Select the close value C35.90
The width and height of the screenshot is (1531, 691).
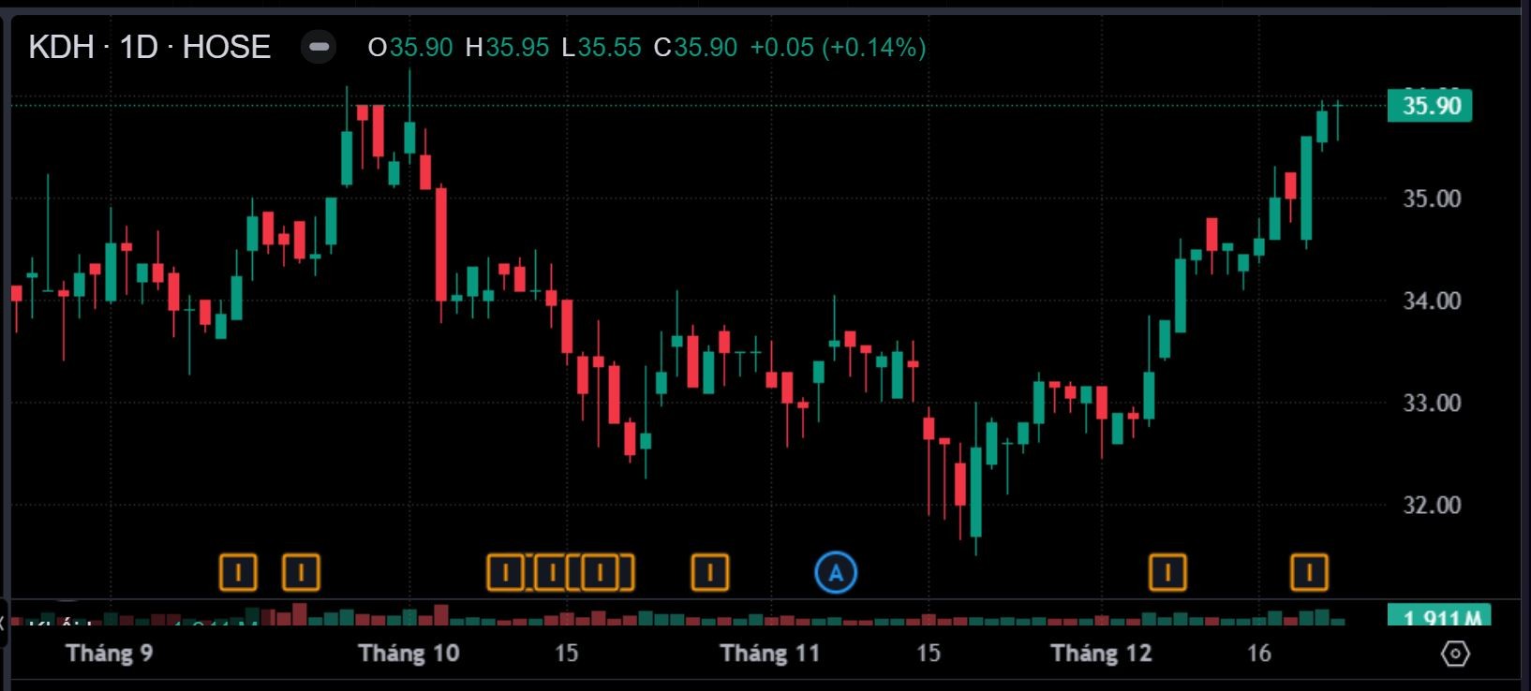point(695,47)
